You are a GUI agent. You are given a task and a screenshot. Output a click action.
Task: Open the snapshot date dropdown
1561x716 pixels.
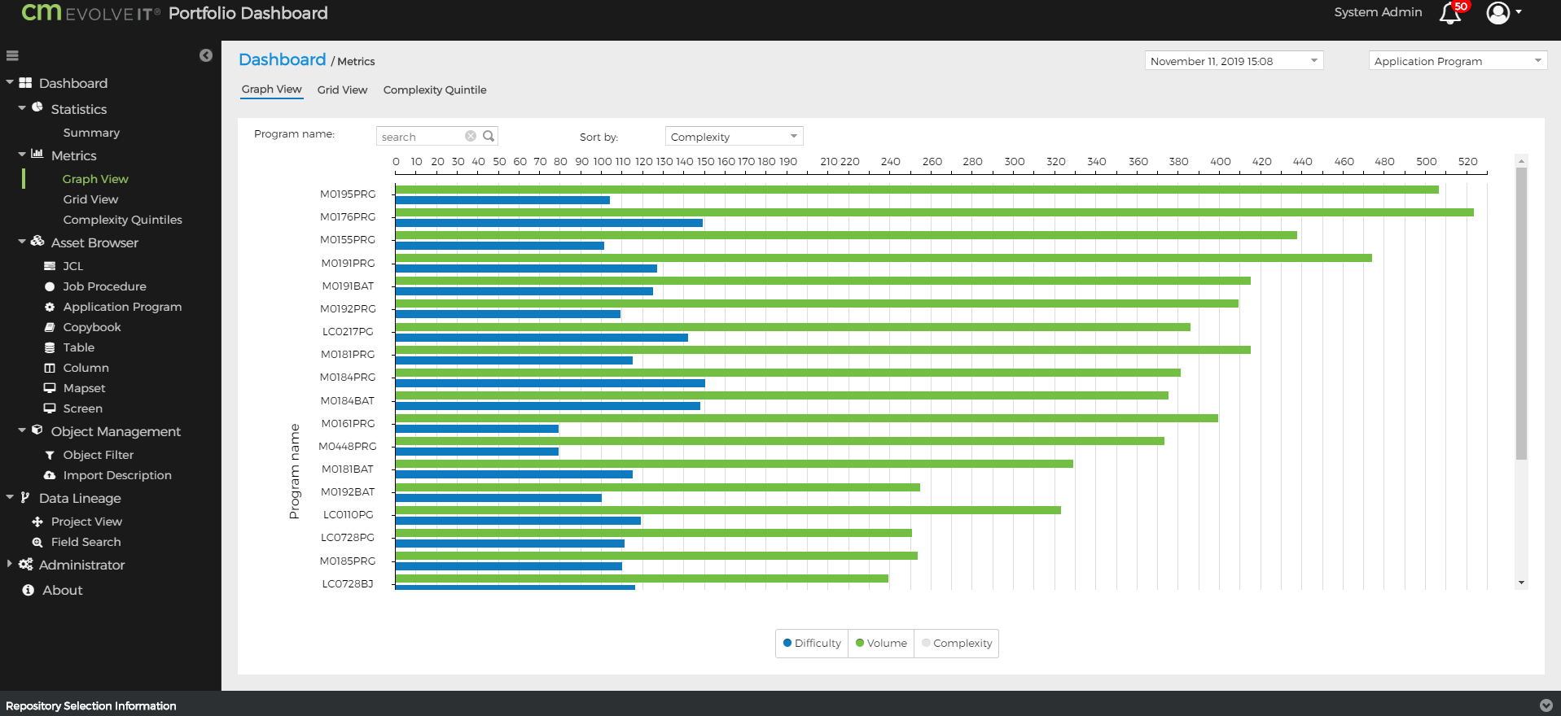click(1234, 61)
